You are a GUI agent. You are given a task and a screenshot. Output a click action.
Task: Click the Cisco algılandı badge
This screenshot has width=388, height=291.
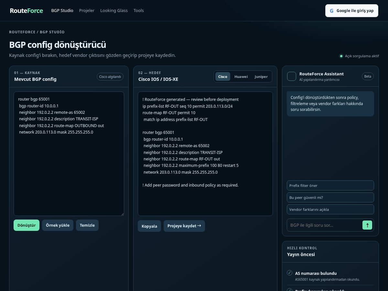(x=110, y=77)
